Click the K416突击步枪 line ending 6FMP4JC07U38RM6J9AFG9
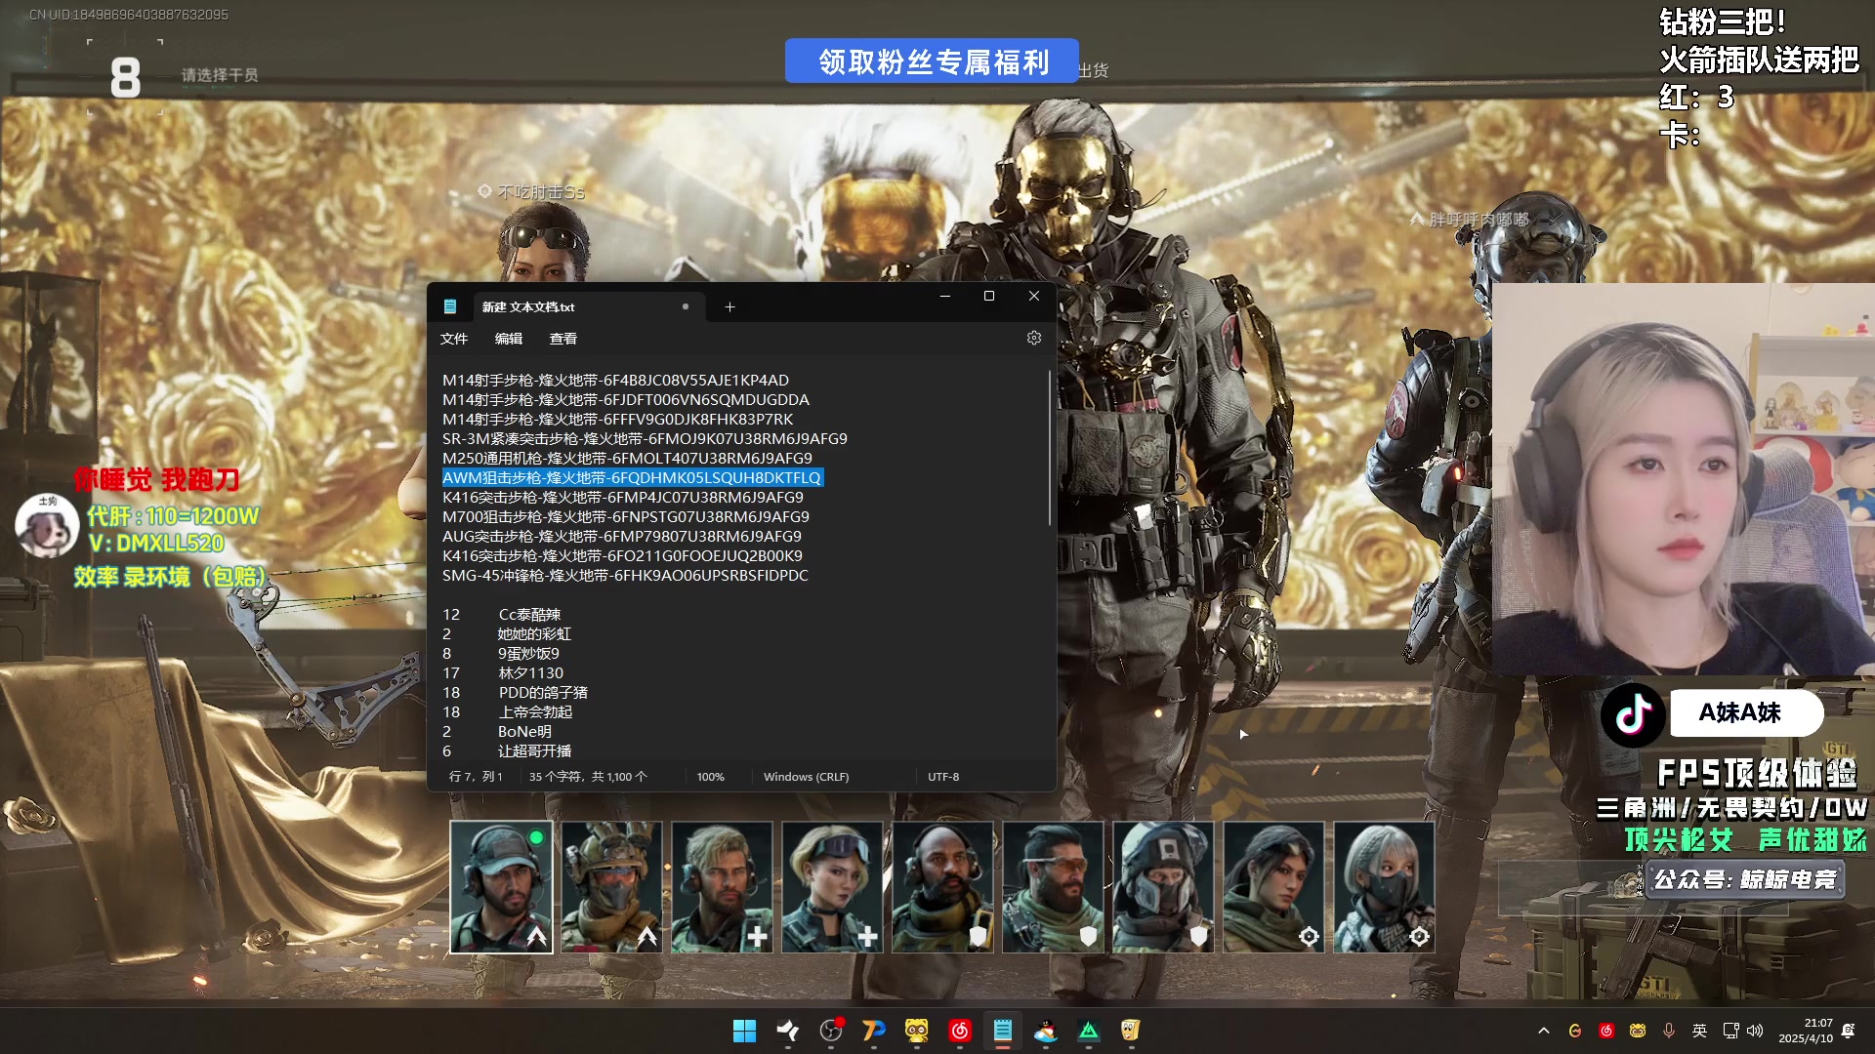The height and width of the screenshot is (1054, 1875). (623, 497)
